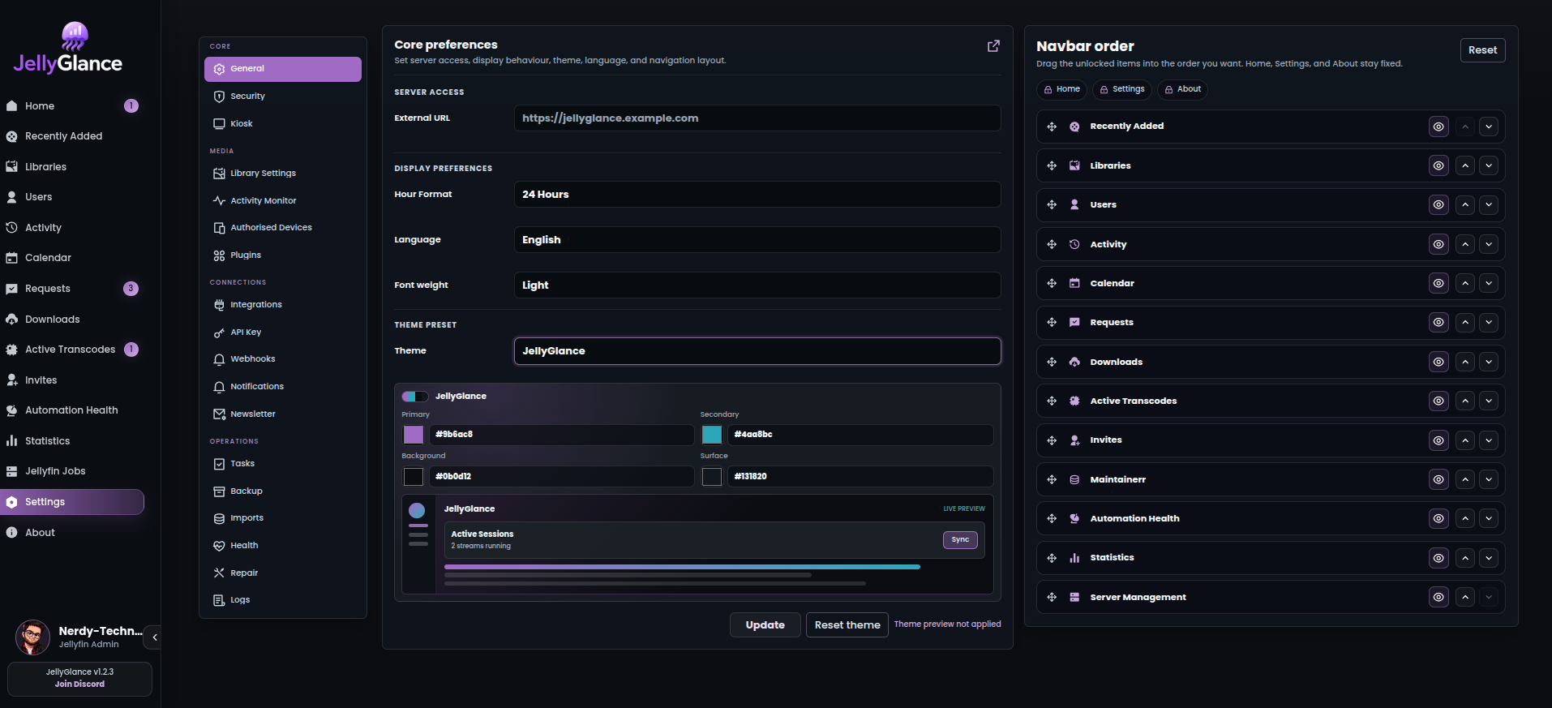Open the Language dropdown

[757, 240]
